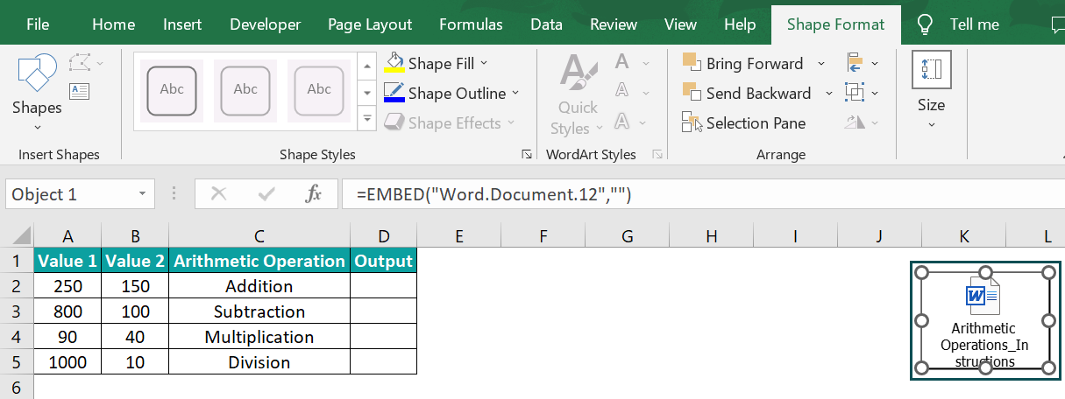The width and height of the screenshot is (1065, 399).
Task: Select the Multiplication cell
Action: pyautogui.click(x=259, y=337)
